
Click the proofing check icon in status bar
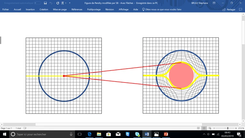[25, 128]
